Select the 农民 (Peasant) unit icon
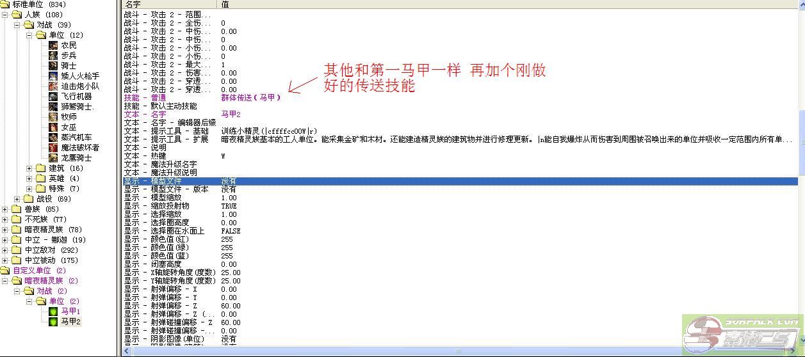Screen dimensions: 805x357 pos(54,45)
